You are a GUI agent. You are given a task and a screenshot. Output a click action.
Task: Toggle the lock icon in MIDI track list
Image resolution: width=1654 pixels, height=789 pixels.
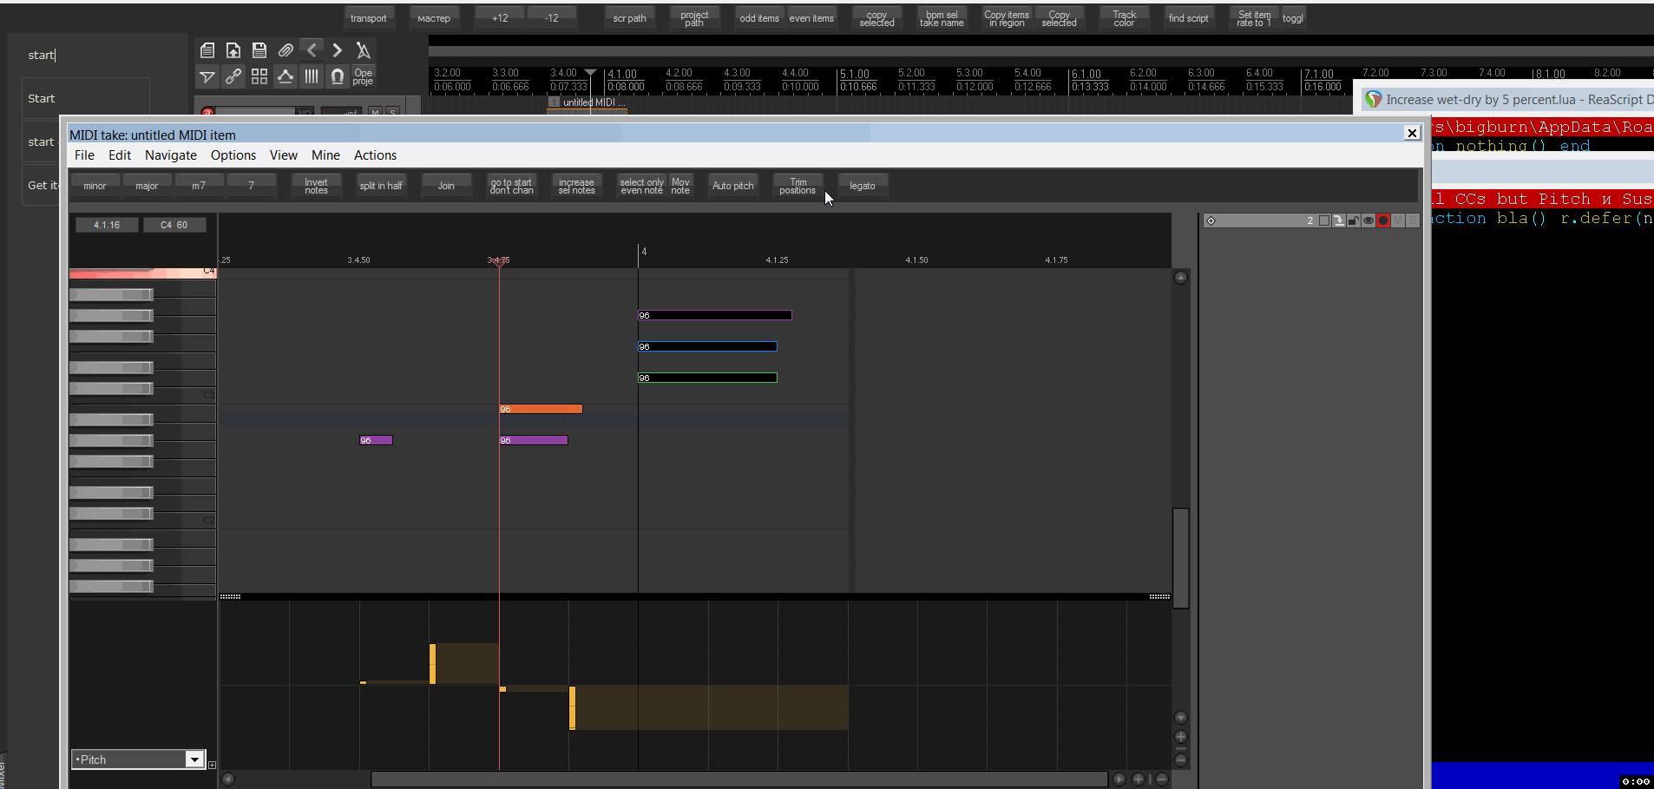tap(1354, 220)
